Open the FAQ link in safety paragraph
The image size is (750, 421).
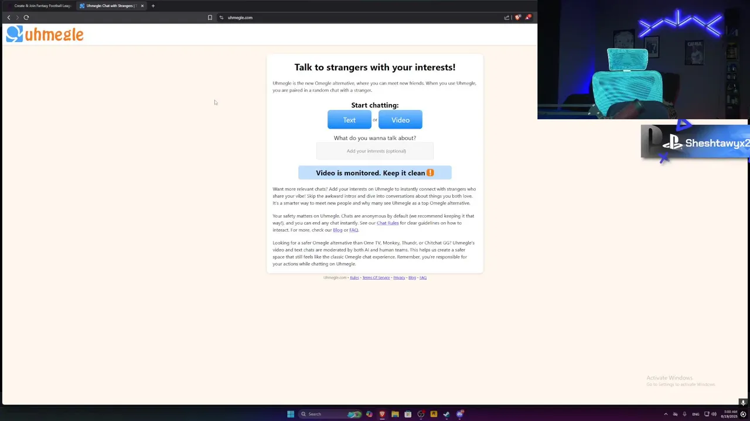click(x=353, y=230)
